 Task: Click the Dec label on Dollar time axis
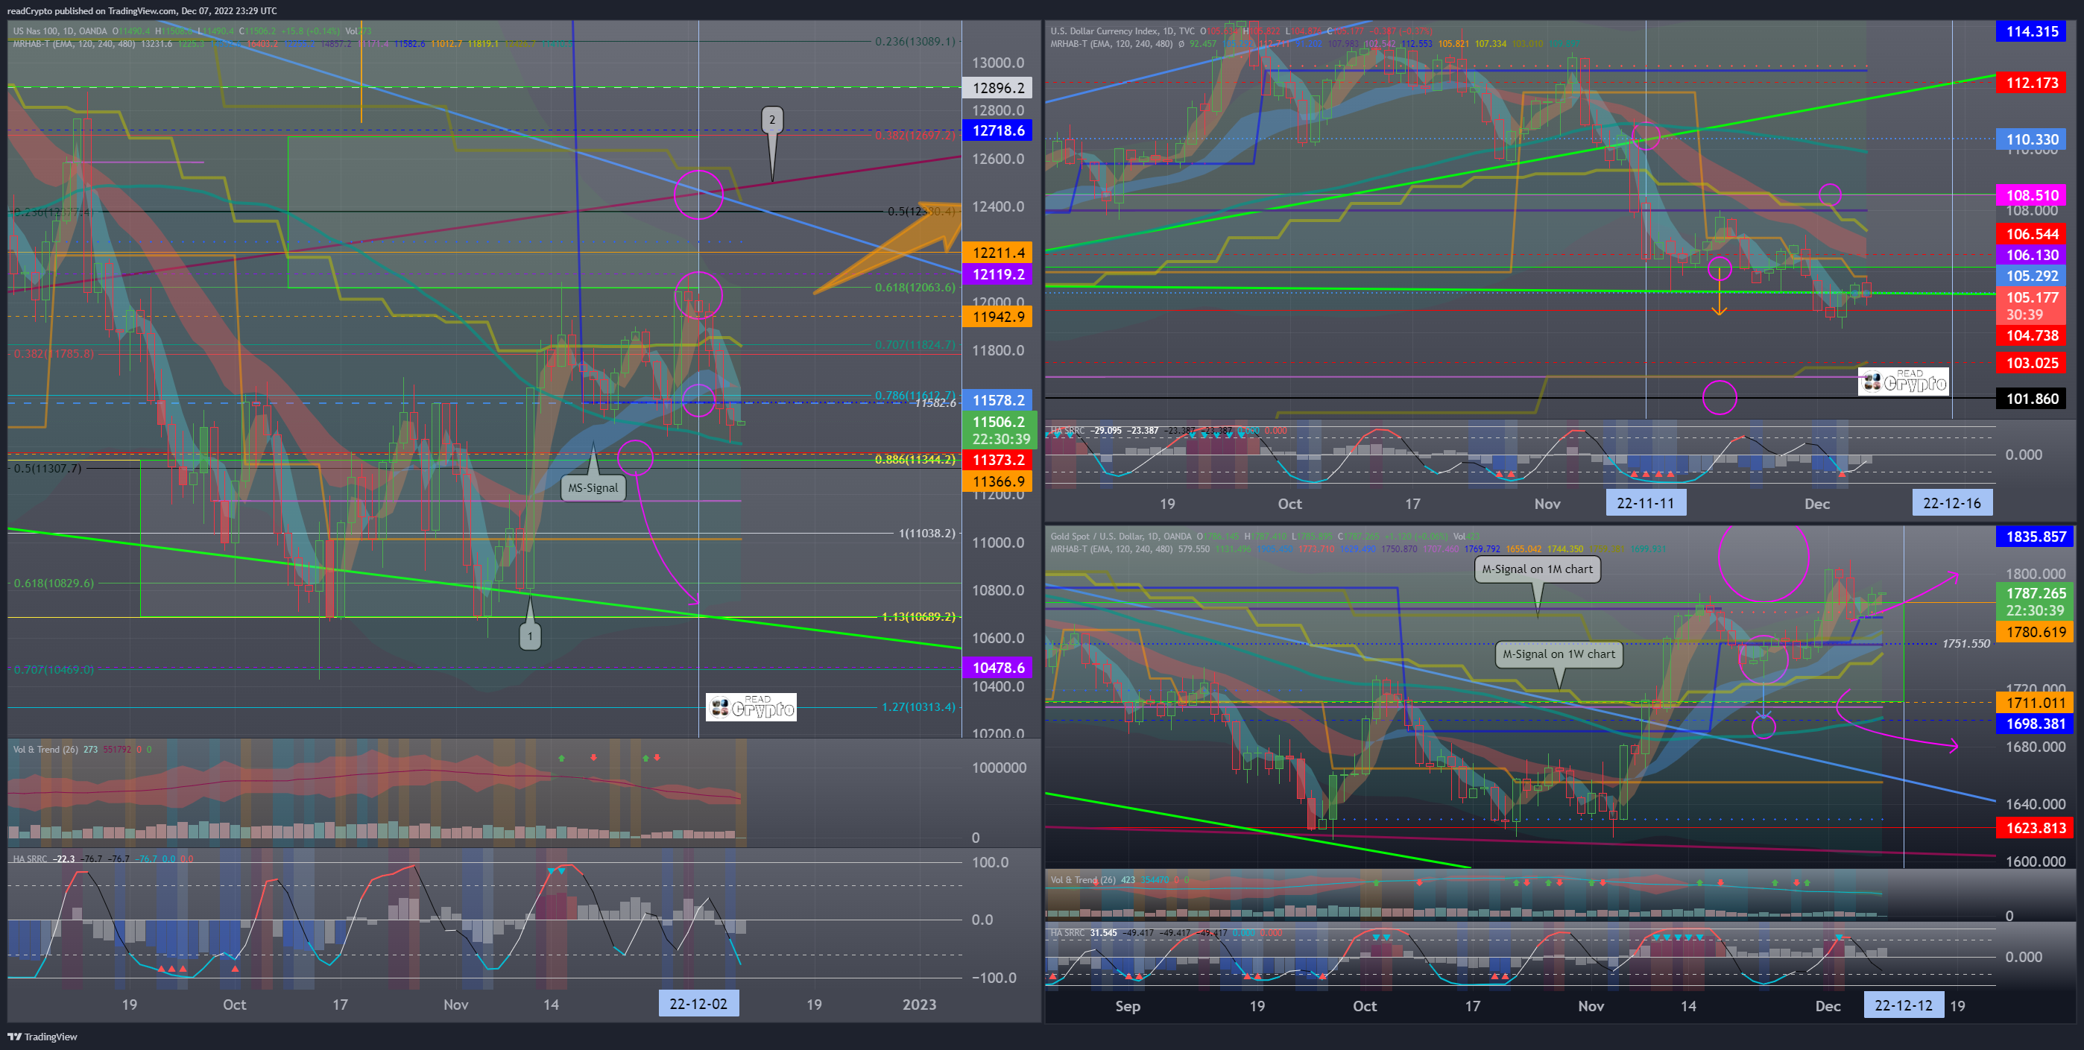point(1817,504)
